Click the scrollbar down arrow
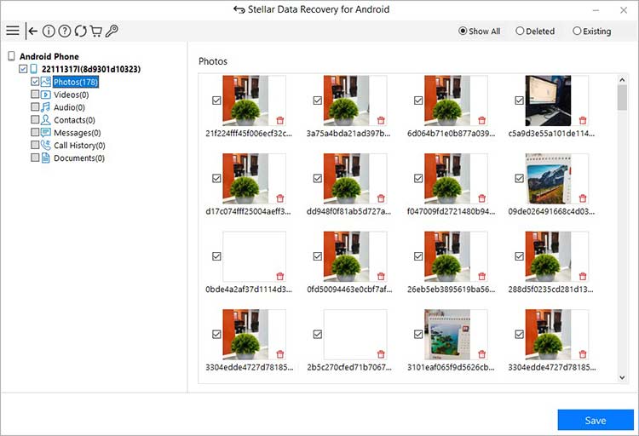Image resolution: width=639 pixels, height=436 pixels. [x=622, y=377]
